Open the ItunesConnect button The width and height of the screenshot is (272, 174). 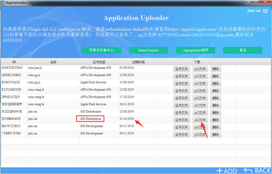pos(148,50)
